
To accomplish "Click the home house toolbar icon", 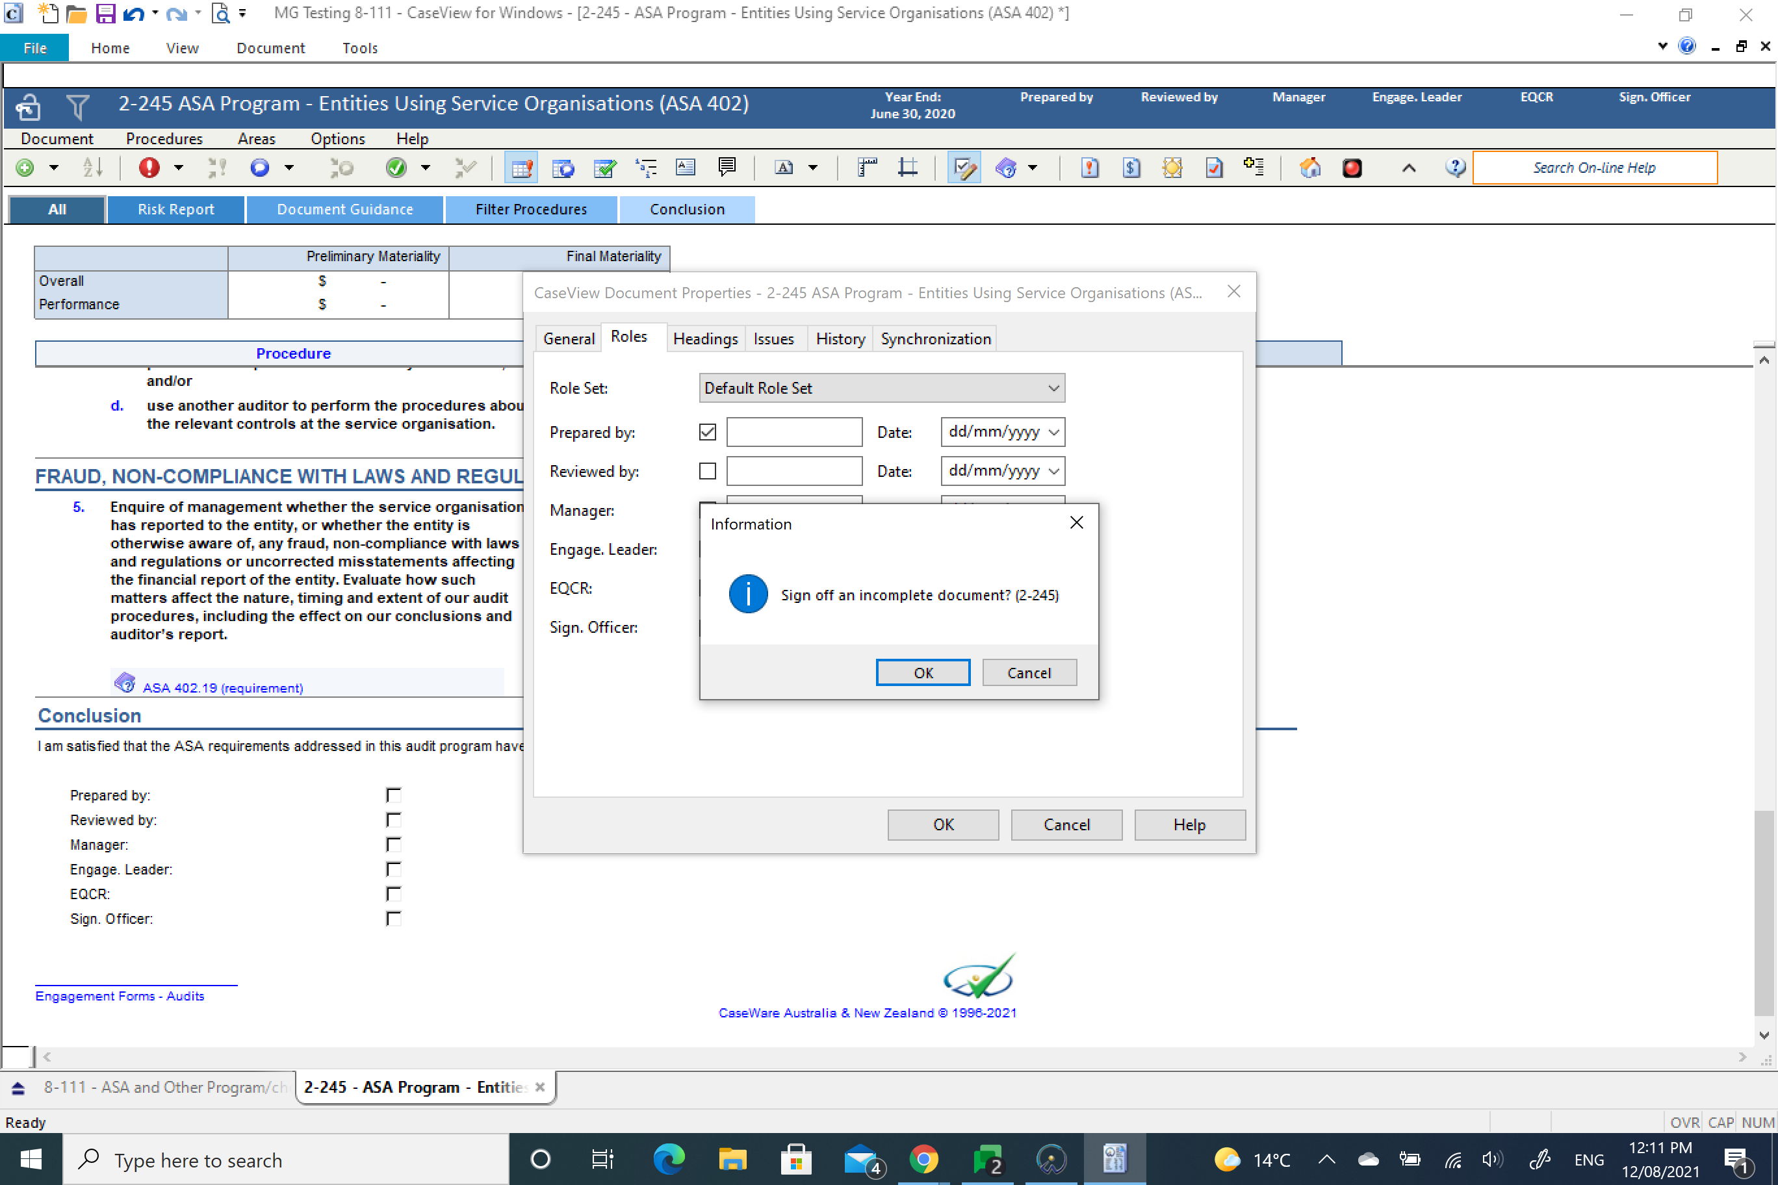I will click(x=1310, y=168).
